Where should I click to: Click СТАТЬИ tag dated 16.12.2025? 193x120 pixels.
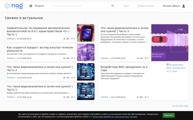pos(104,97)
